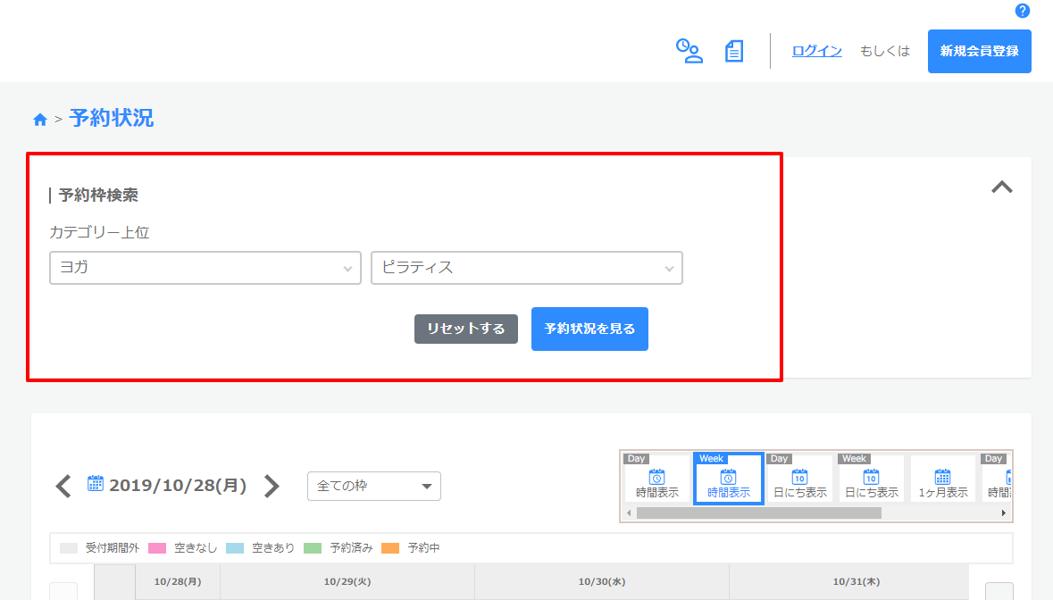1053x600 pixels.
Task: Open the ピラティス category dropdown
Action: [x=526, y=268]
